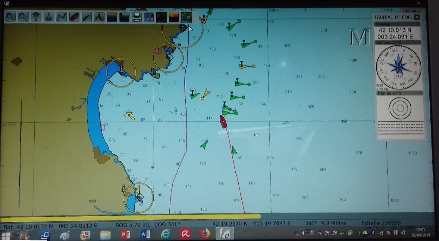Select the route drawing tool

click(61, 17)
